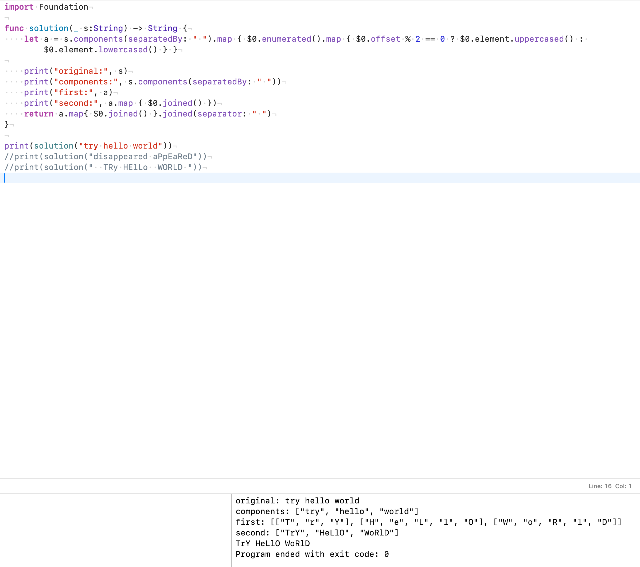Viewport: 640px width, 567px height.
Task: Click the 'solution' function name in its declaration
Action: pyautogui.click(x=49, y=28)
